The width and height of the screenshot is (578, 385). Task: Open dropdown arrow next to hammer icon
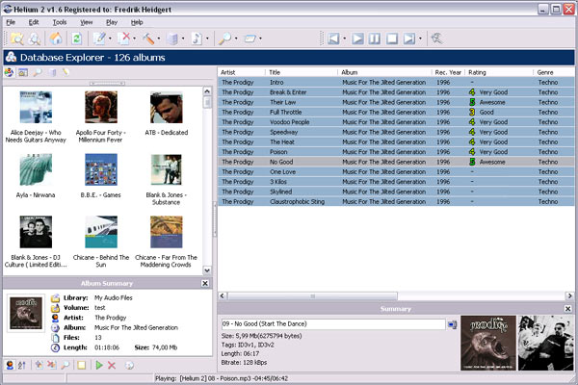click(159, 38)
